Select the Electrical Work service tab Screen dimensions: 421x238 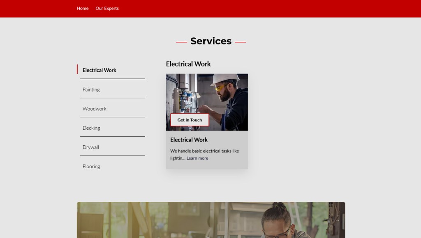coord(99,70)
